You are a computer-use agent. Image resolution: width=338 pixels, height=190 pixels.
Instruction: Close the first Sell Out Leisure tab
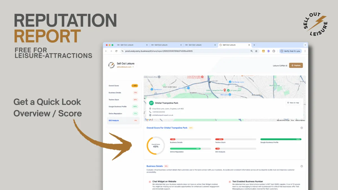[x=147, y=45]
